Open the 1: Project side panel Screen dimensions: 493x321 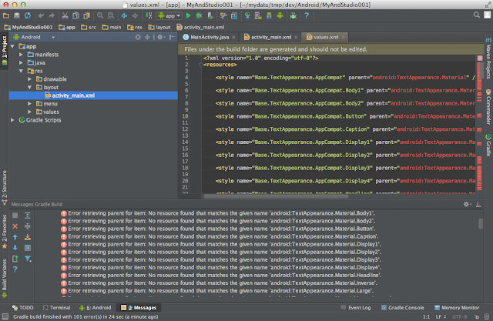click(5, 50)
